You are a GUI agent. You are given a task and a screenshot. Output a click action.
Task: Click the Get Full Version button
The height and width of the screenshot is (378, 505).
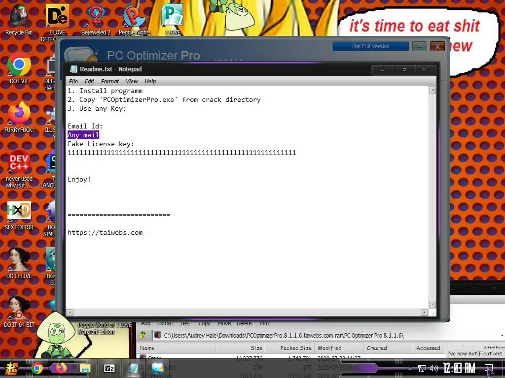tap(371, 46)
